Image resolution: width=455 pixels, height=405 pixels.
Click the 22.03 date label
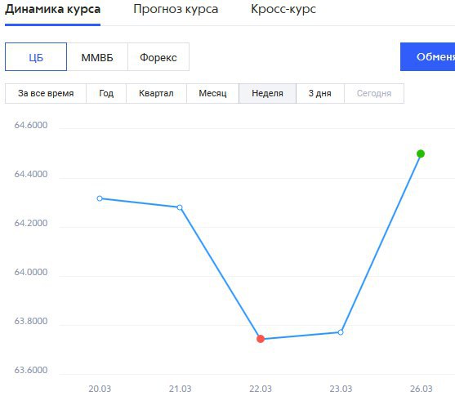click(261, 389)
